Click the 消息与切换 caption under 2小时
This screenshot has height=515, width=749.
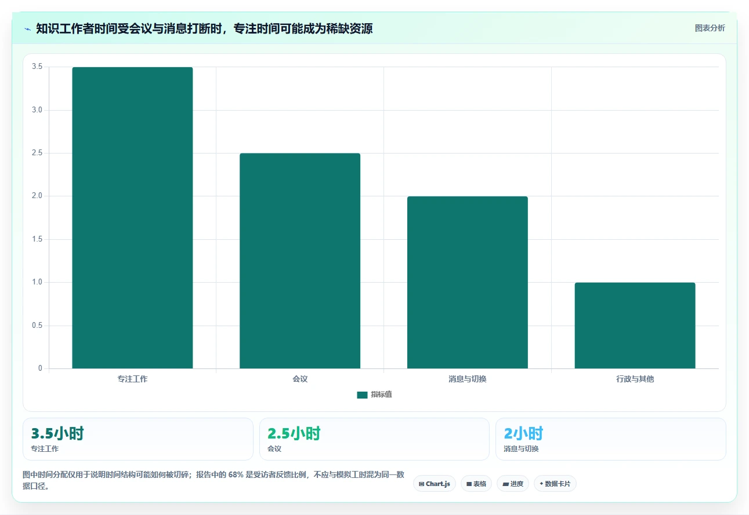pyautogui.click(x=522, y=448)
